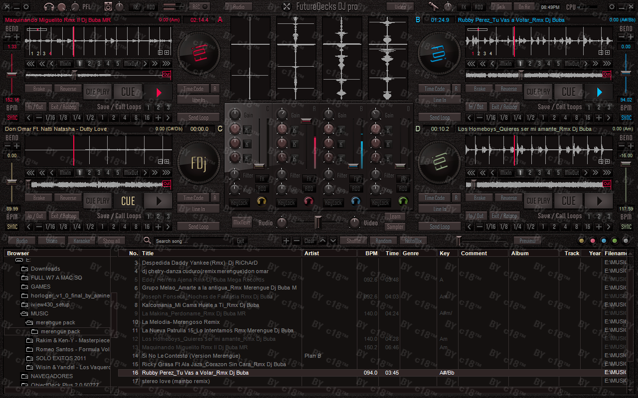Click the master speaker icon in the top bar

[x=109, y=7]
